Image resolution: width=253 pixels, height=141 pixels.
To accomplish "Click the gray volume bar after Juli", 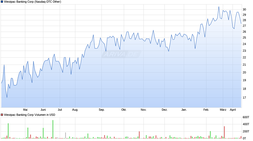I will 65,136.
